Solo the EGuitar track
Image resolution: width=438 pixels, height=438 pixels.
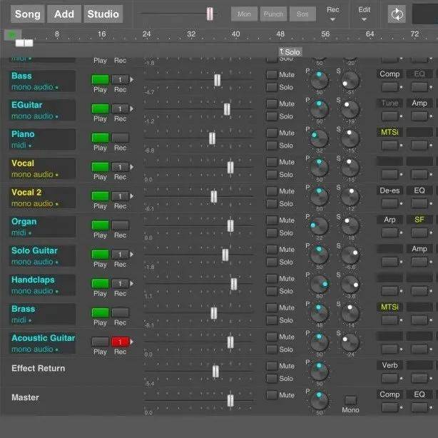(x=272, y=116)
